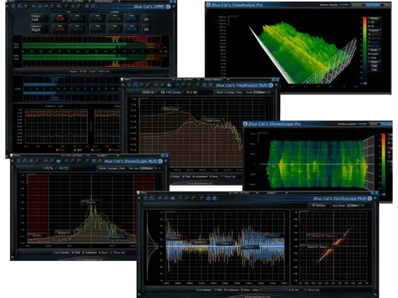Reset Peak in FreqAnalyst Pro side panel
The image size is (398, 298).
[x=375, y=66]
